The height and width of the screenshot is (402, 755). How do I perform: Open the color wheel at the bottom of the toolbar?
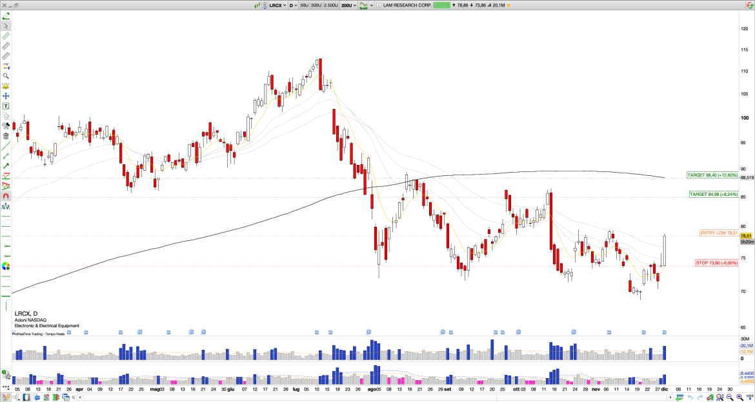point(6,265)
